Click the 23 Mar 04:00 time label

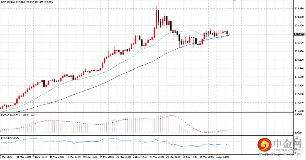coord(124,157)
